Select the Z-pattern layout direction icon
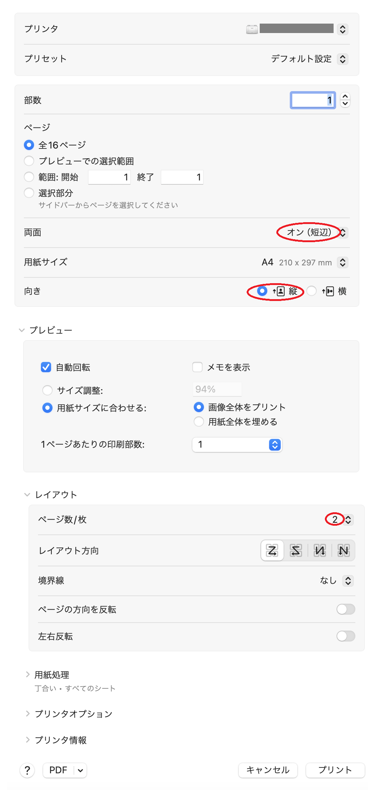 pos(272,550)
